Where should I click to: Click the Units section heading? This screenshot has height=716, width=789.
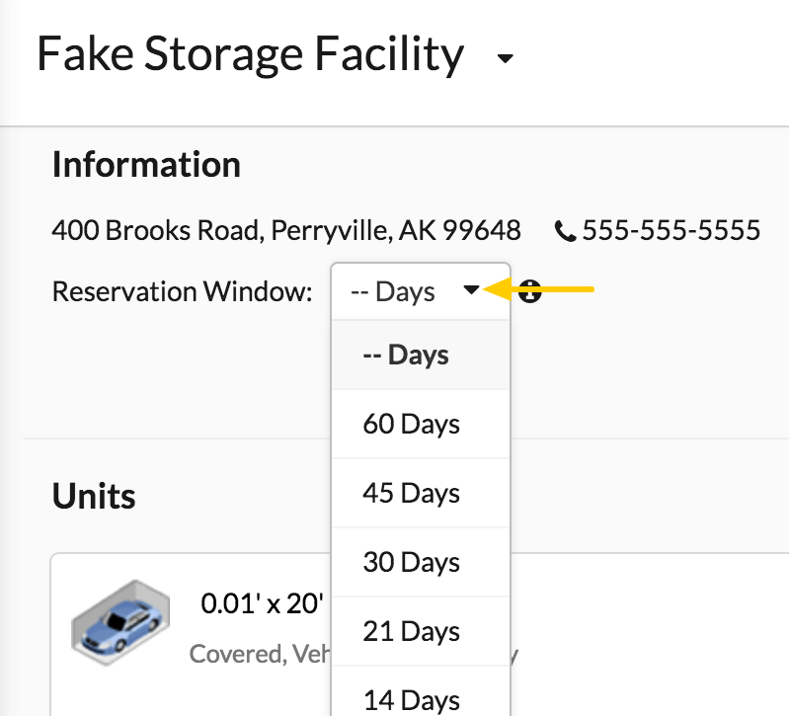click(94, 496)
